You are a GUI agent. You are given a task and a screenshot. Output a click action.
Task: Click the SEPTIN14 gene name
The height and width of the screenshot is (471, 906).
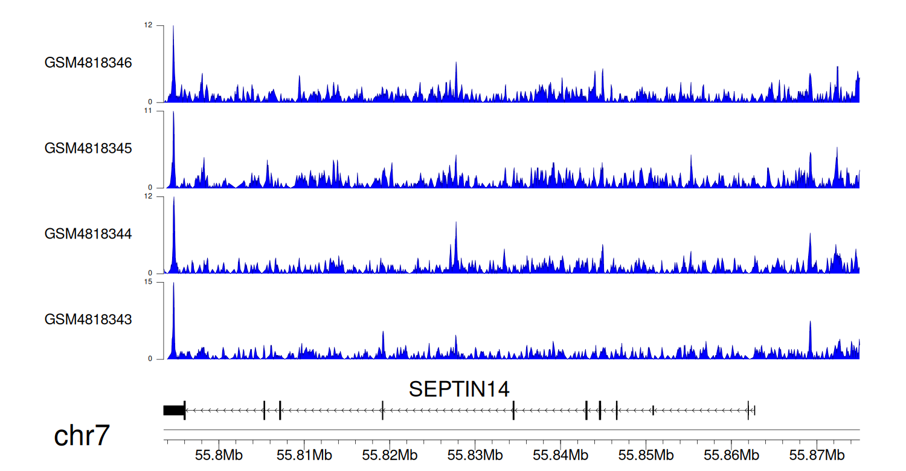click(x=459, y=389)
